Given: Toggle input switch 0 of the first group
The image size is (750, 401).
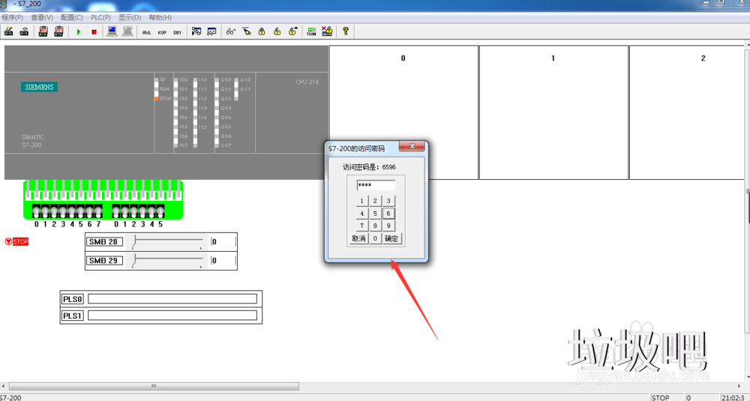Looking at the screenshot, I should coord(36,212).
